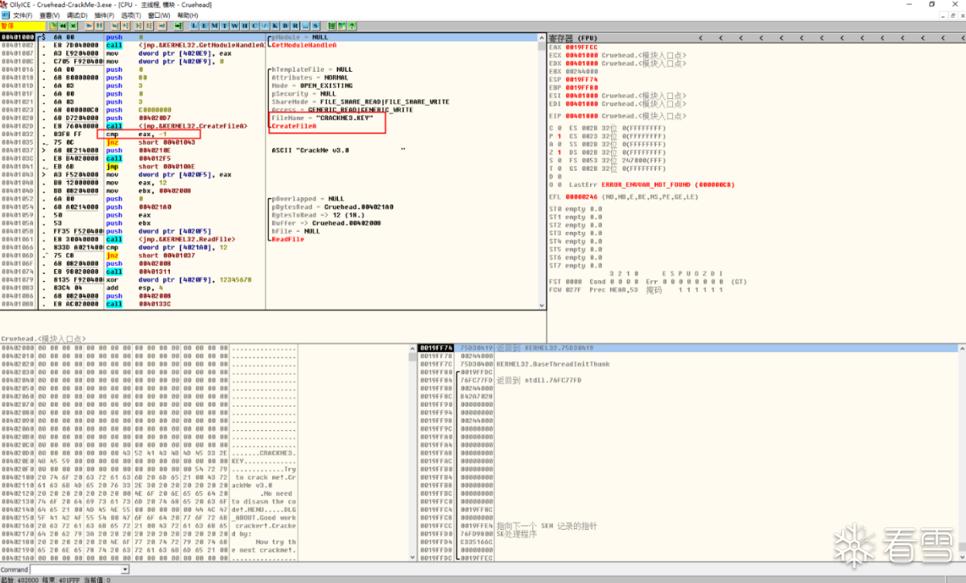Click the disassembly pane vertical scrollbar
966x583 pixels.
click(x=543, y=173)
